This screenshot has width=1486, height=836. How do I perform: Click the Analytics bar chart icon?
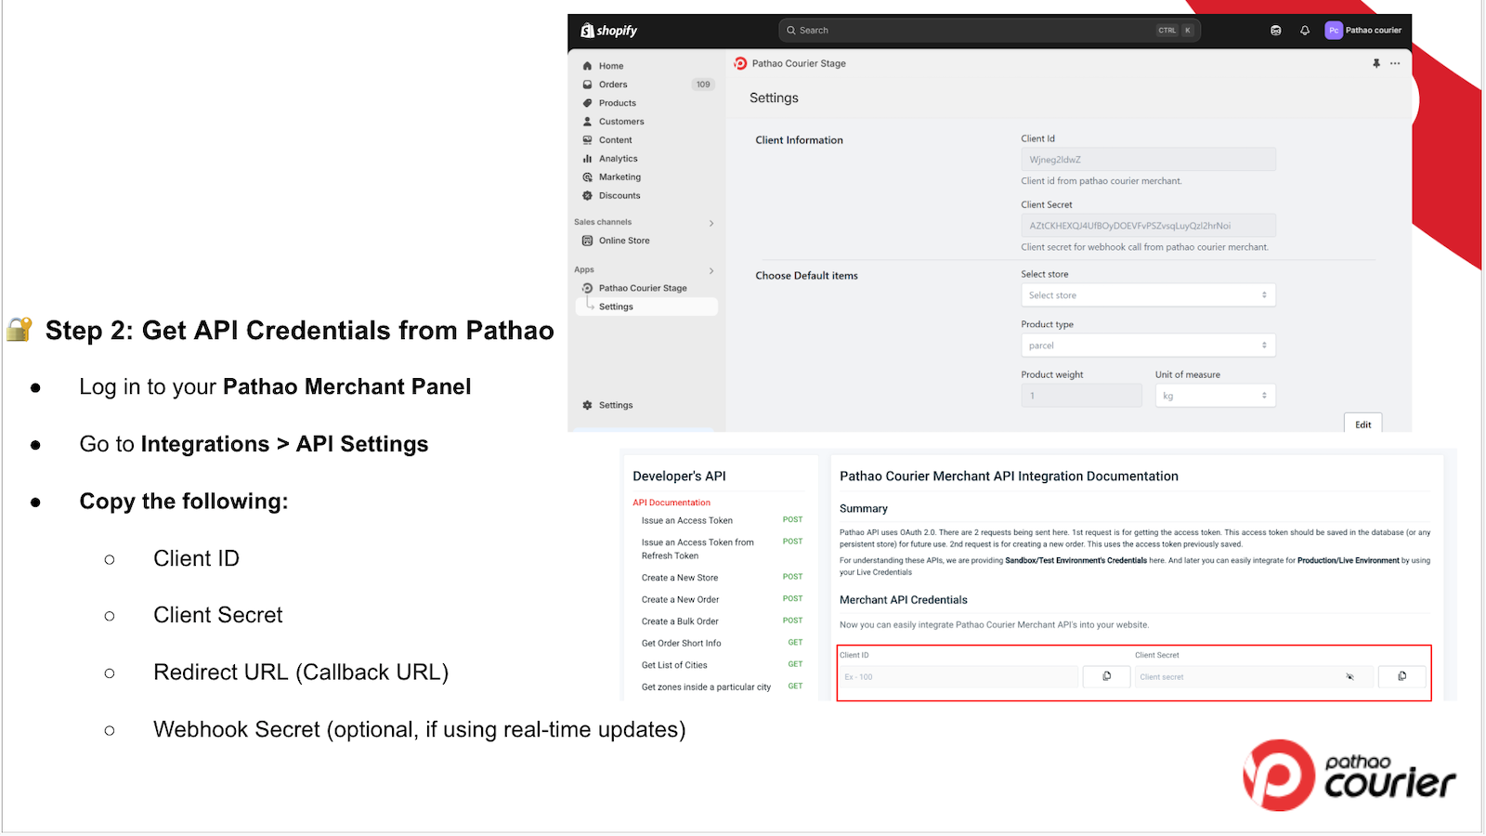(x=587, y=159)
